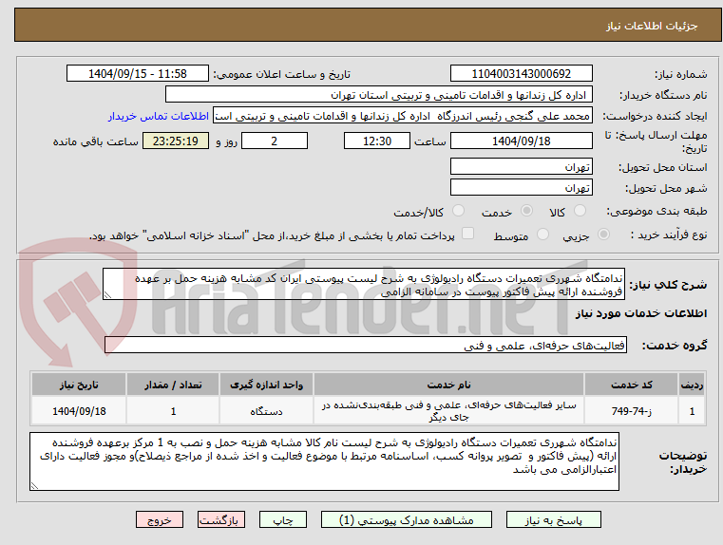Image resolution: width=723 pixels, height=545 pixels.
Task: Click the buyer organization name field
Action: pyautogui.click(x=379, y=94)
